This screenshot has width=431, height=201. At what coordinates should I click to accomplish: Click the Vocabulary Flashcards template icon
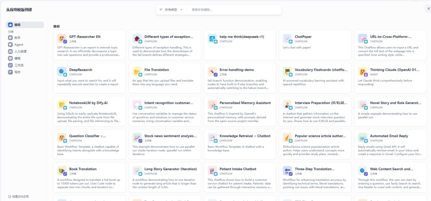pos(287,71)
